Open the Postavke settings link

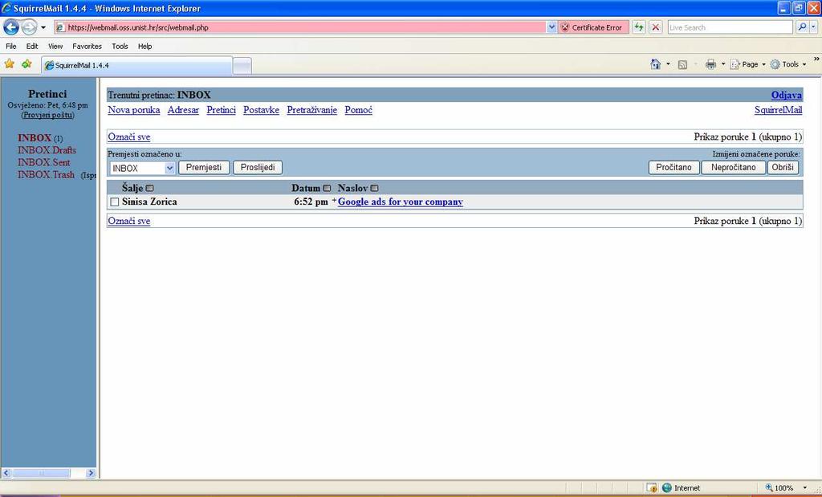click(261, 110)
